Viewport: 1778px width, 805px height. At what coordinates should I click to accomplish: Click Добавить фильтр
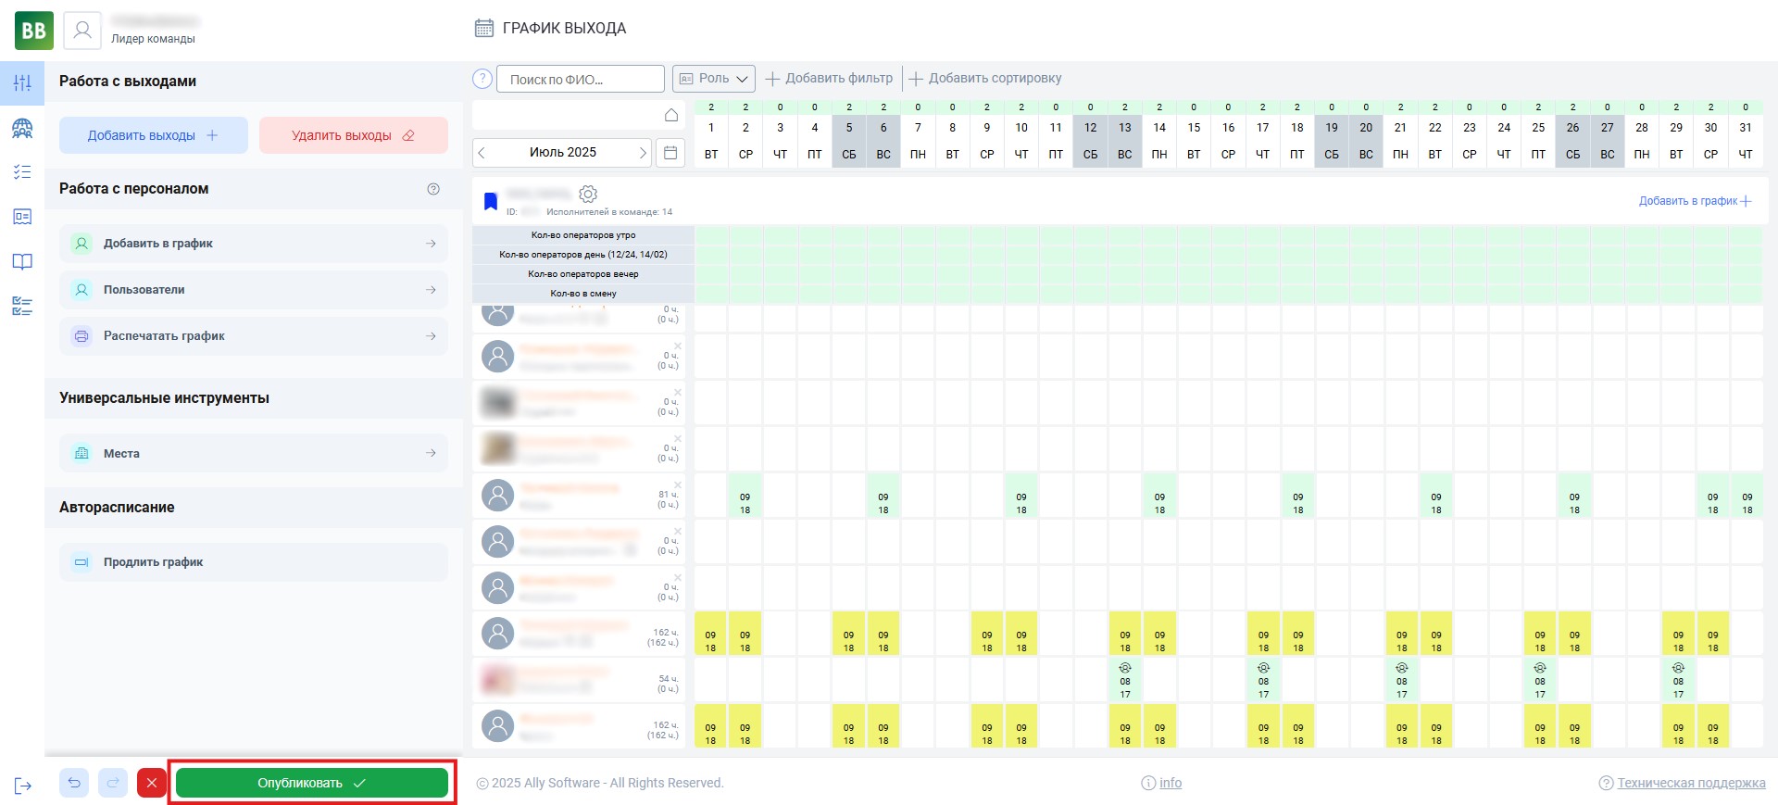[829, 79]
